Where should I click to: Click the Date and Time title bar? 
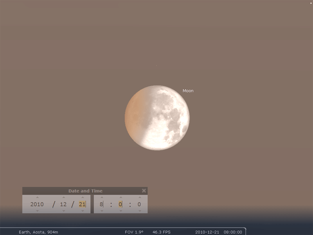[85, 191]
